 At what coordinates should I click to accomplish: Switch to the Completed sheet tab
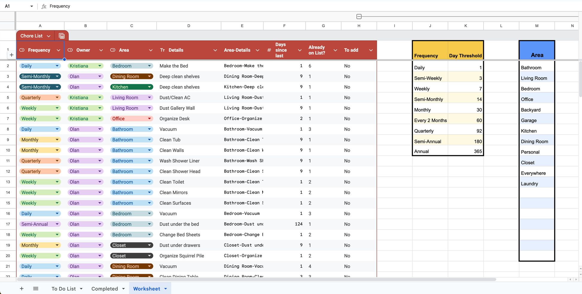(x=105, y=289)
